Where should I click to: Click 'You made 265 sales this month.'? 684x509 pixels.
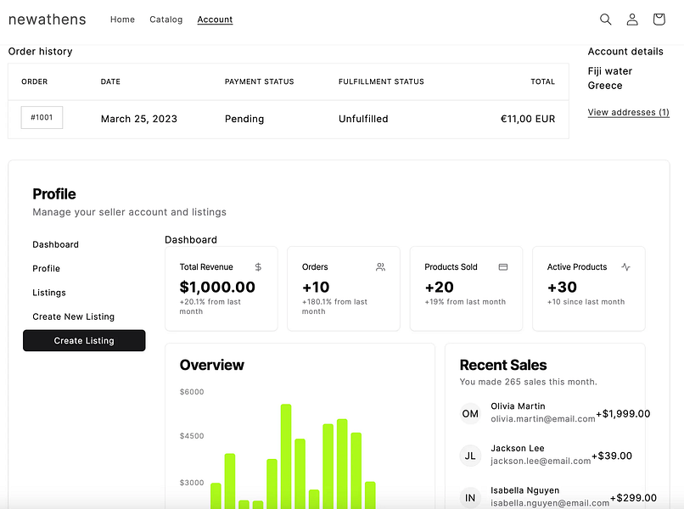[528, 382]
